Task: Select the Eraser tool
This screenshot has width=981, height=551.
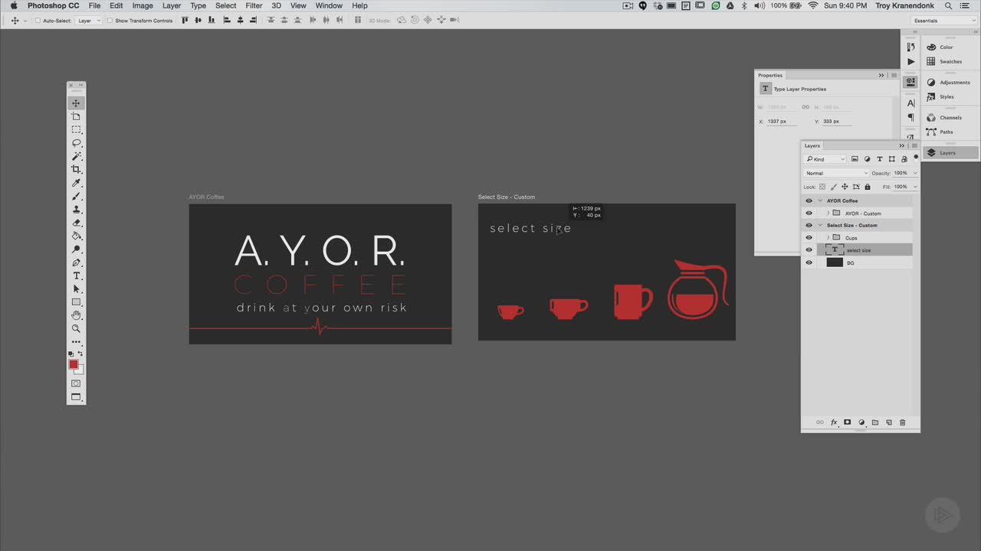Action: tap(76, 223)
